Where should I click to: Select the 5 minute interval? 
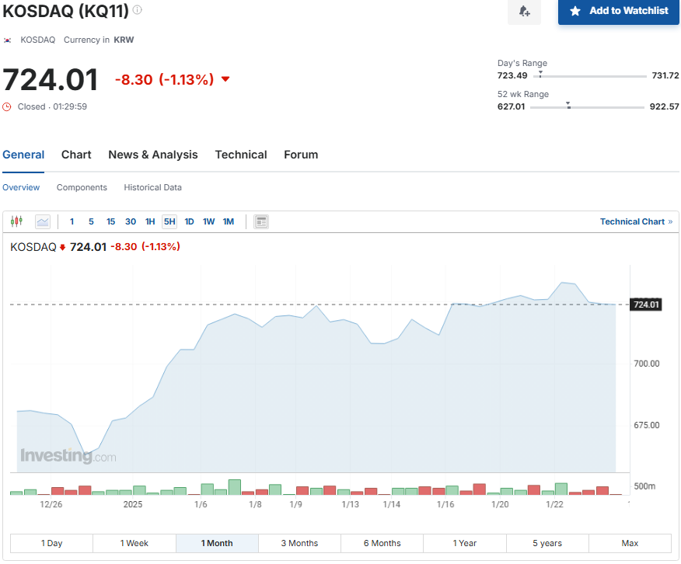[91, 221]
